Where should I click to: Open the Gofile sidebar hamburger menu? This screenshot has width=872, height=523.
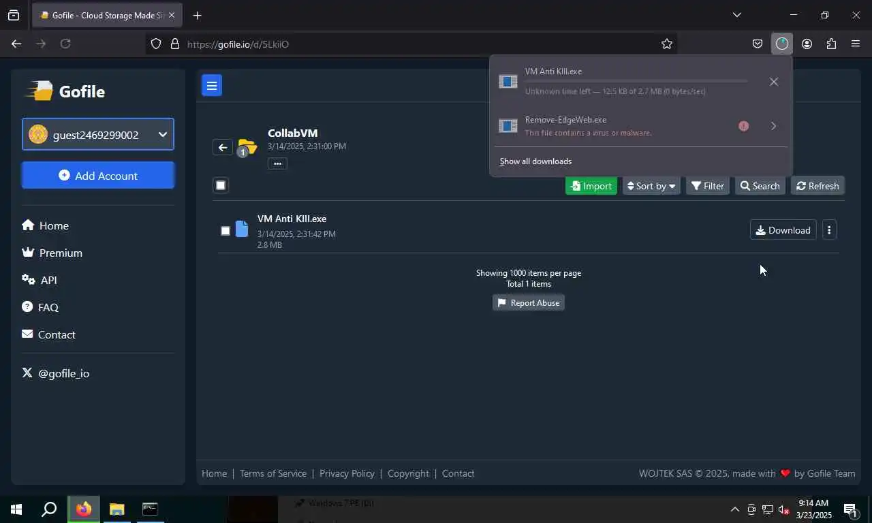pos(212,85)
